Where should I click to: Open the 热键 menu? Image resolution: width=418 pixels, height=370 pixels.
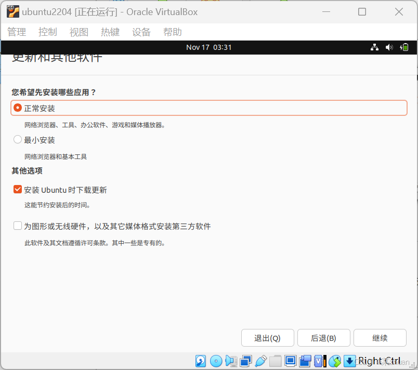point(110,32)
